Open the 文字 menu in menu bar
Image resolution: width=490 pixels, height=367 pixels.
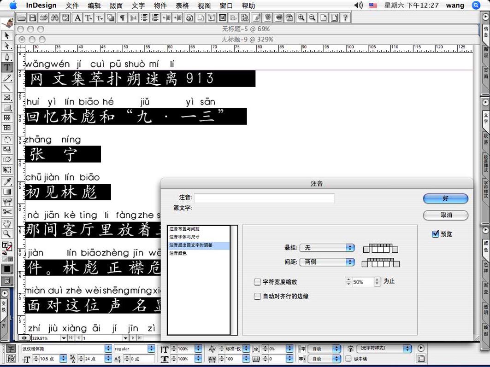(138, 6)
